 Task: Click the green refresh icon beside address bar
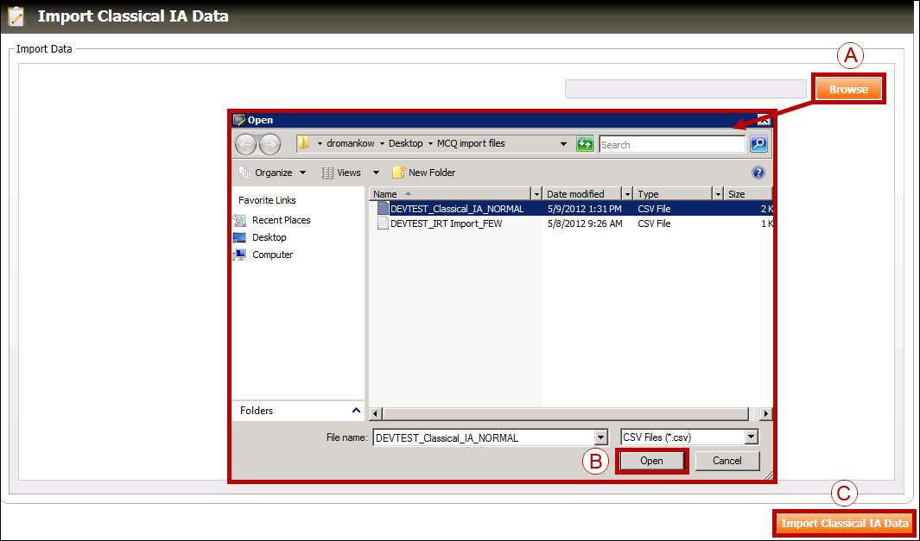point(585,144)
